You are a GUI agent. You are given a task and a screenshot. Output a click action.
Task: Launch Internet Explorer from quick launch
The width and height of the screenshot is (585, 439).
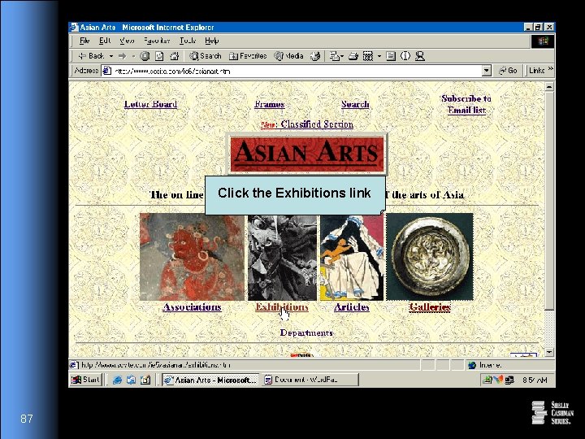(117, 380)
